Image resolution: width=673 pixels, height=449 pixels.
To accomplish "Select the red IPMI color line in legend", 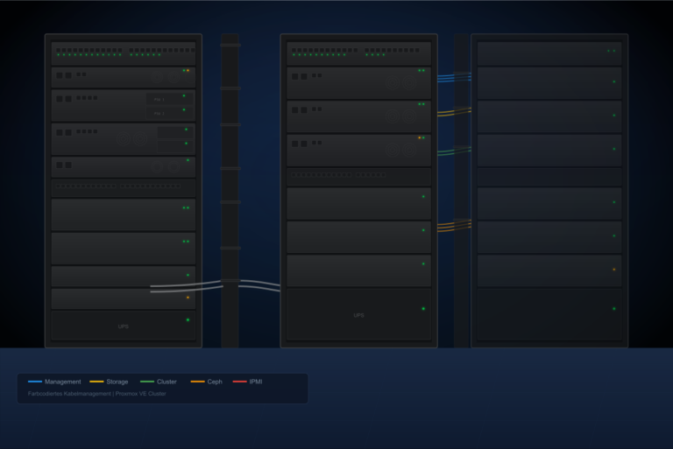I will tap(239, 382).
